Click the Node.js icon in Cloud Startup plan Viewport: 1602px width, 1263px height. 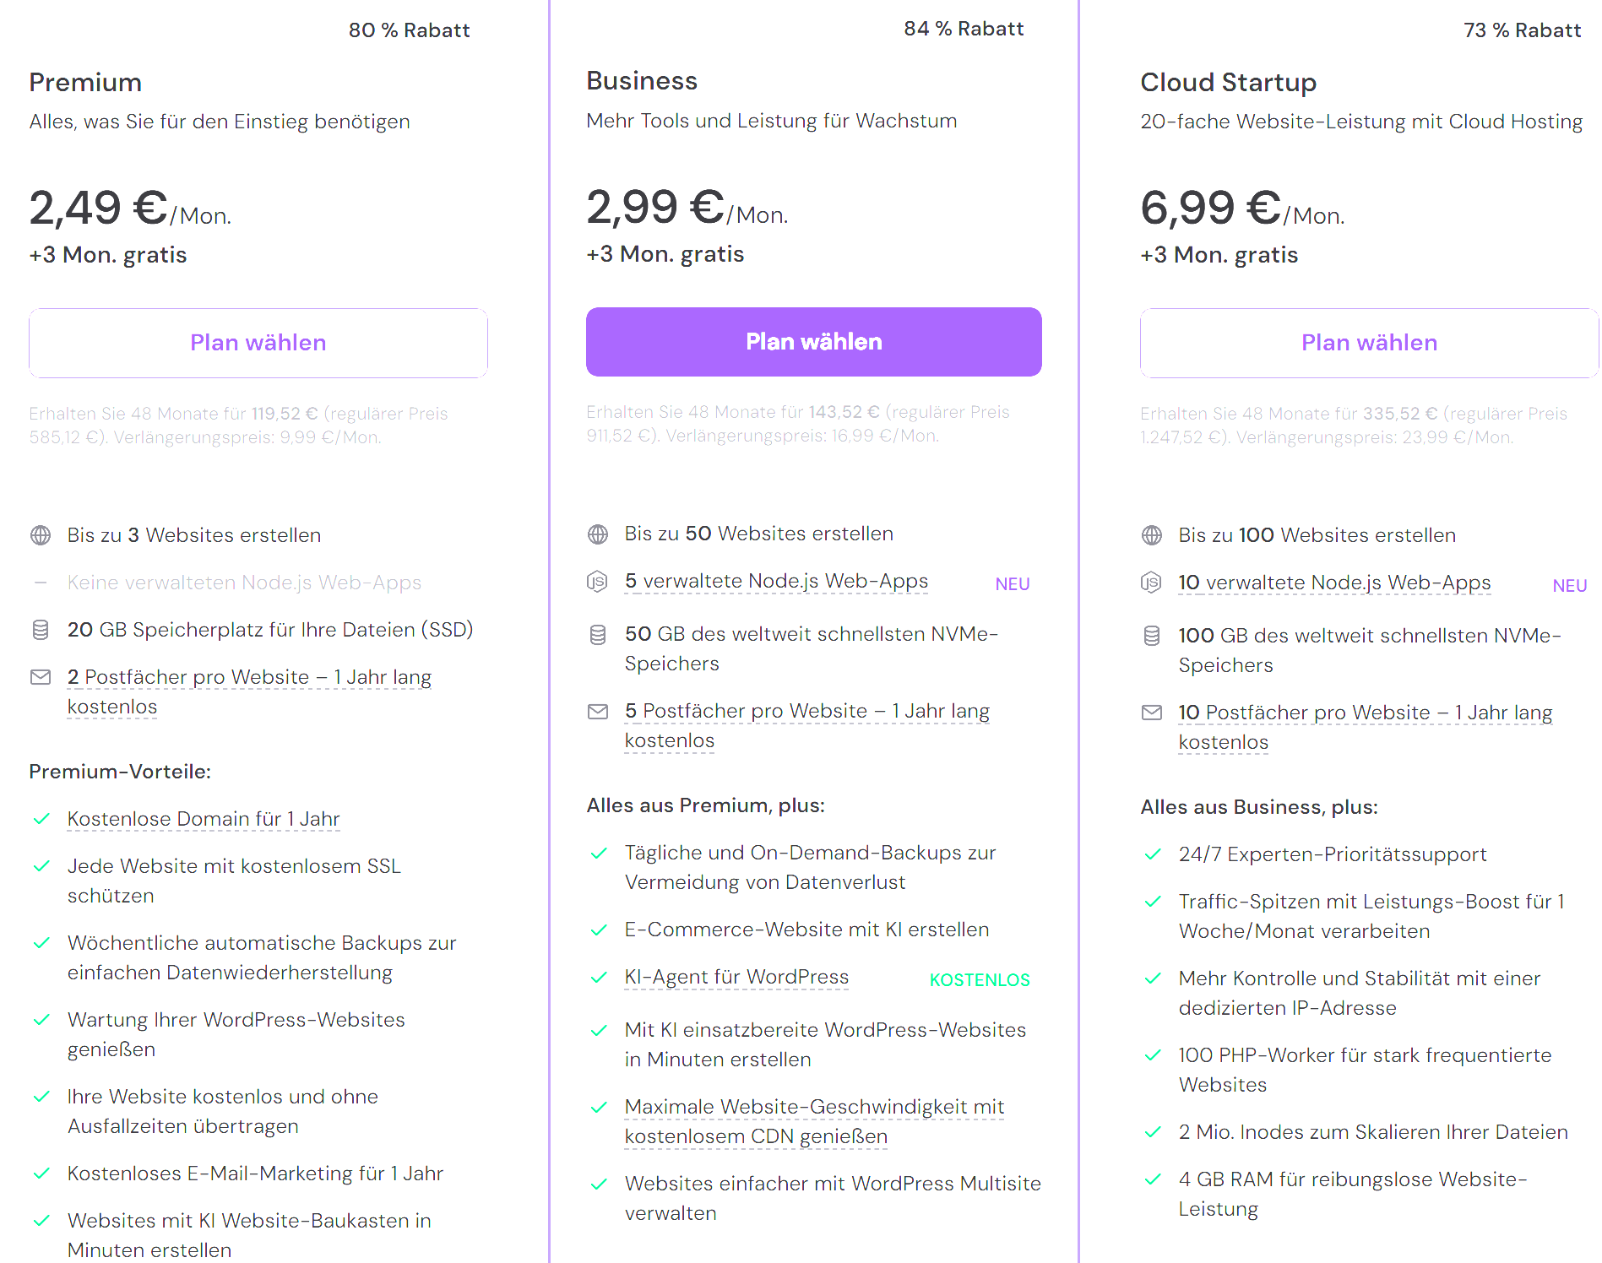pyautogui.click(x=1151, y=583)
